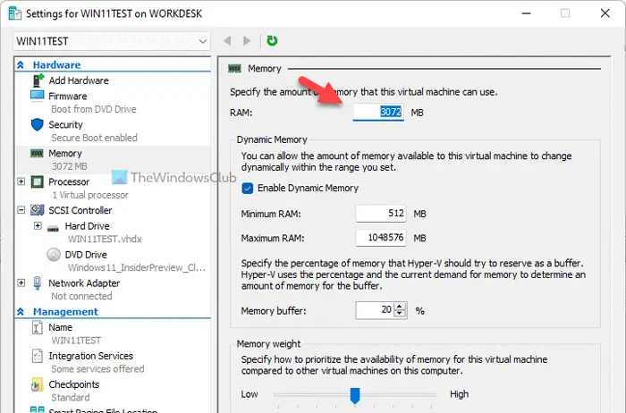This screenshot has width=626, height=413.
Task: Click 'WIN11TEST.vhdx' file name text
Action: pos(105,239)
